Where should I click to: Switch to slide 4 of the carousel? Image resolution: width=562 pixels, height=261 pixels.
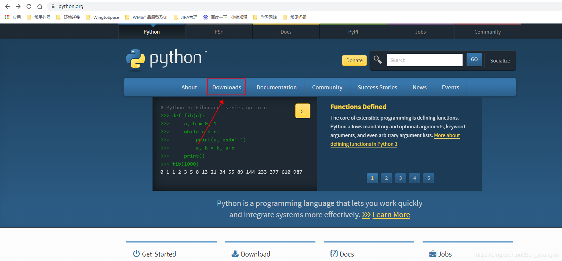[415, 178]
